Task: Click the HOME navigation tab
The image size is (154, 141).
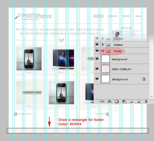Action: [x=99, y=16]
